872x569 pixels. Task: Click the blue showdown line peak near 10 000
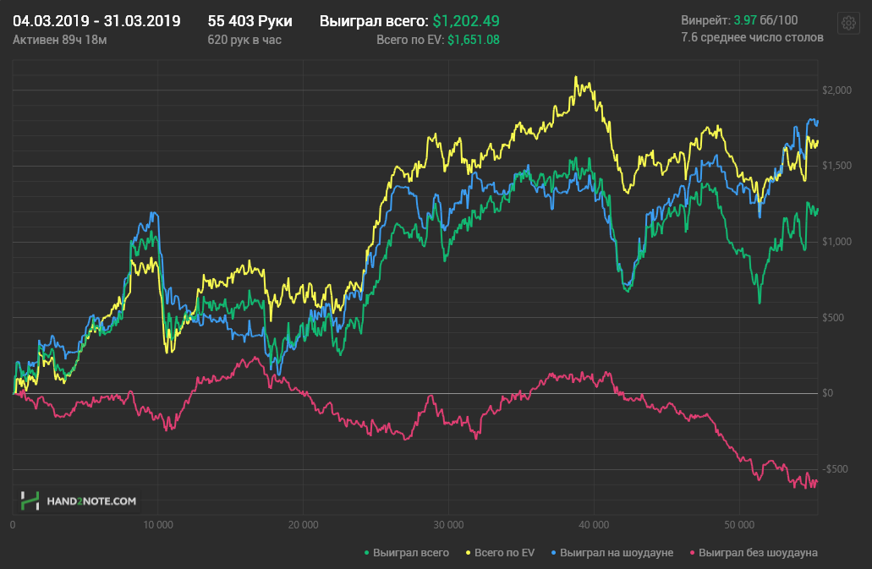click(153, 212)
